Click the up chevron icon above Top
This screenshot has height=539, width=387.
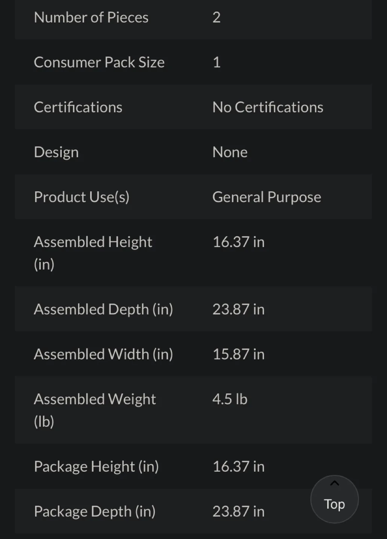[335, 483]
